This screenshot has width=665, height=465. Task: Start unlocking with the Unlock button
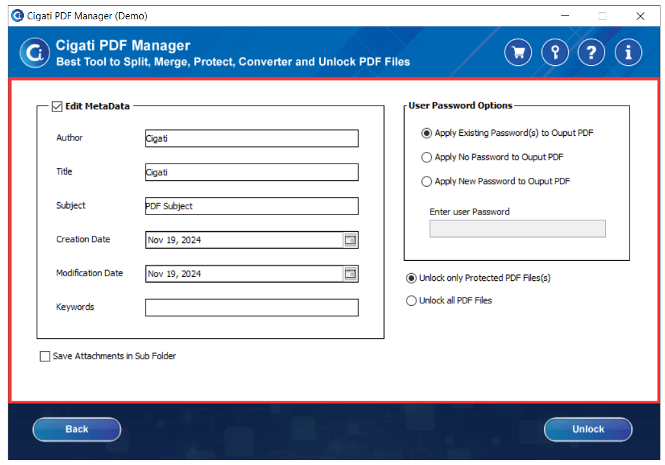pos(588,430)
